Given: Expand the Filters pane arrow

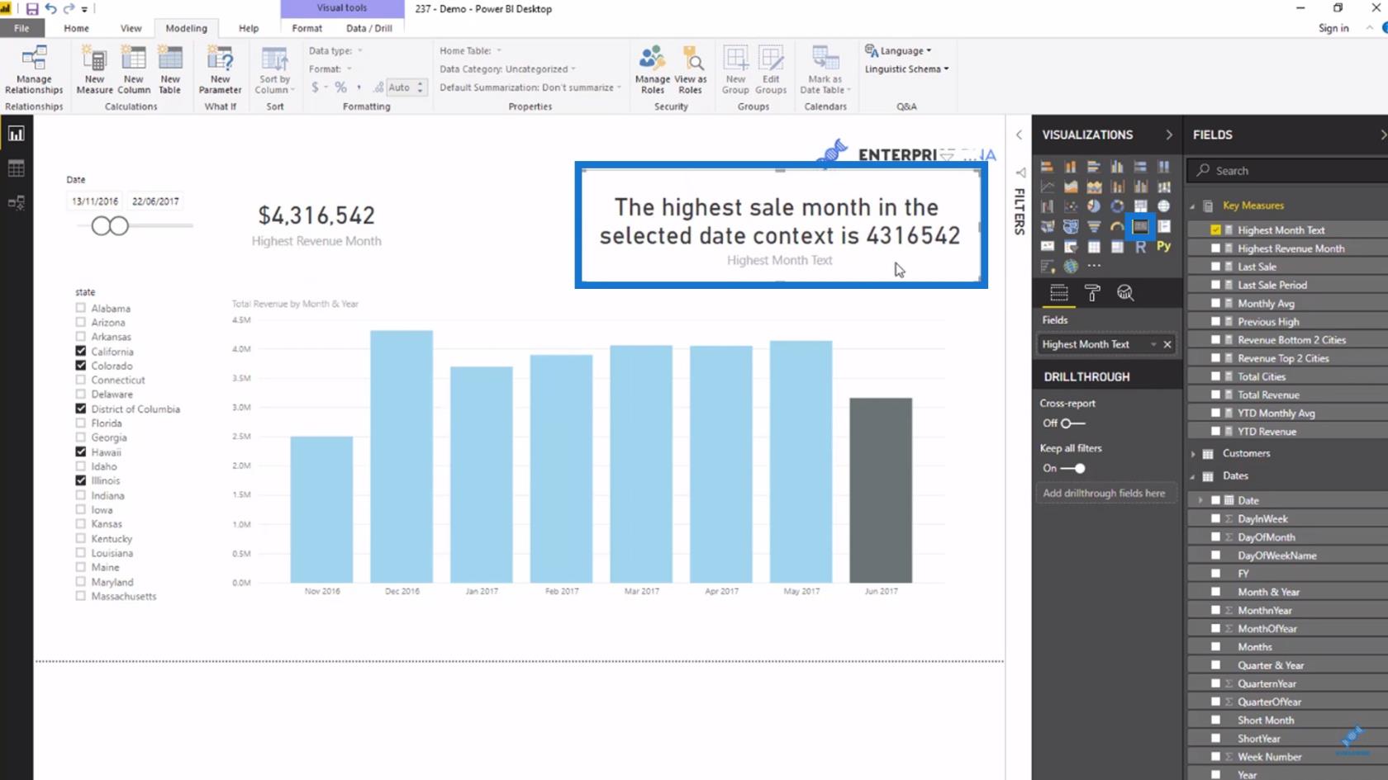Looking at the screenshot, I should (x=1019, y=135).
